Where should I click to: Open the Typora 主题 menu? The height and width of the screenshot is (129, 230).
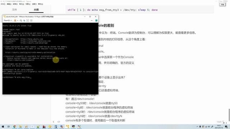[x=34, y=4]
